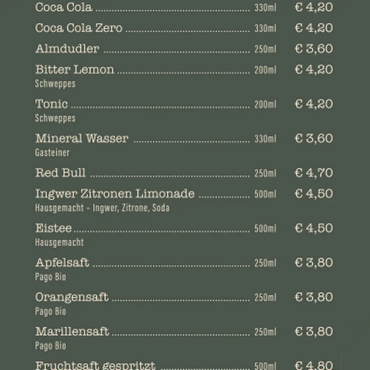The height and width of the screenshot is (370, 370).
Task: Select the Hausgemacht ingredients description line
Action: click(x=102, y=208)
